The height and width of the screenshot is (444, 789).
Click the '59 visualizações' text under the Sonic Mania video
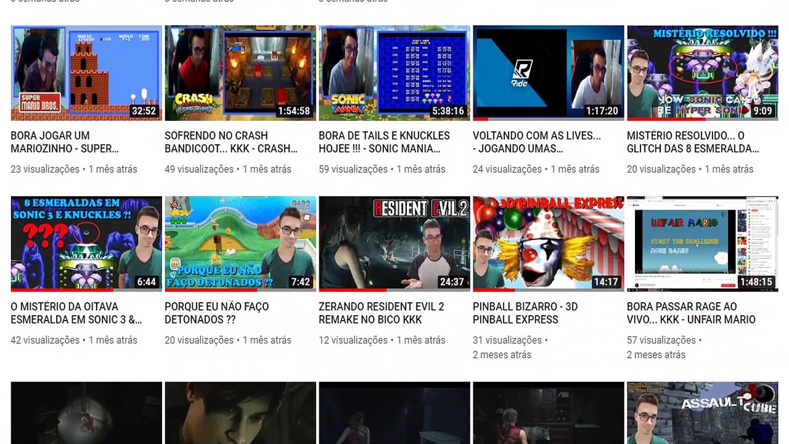[353, 169]
